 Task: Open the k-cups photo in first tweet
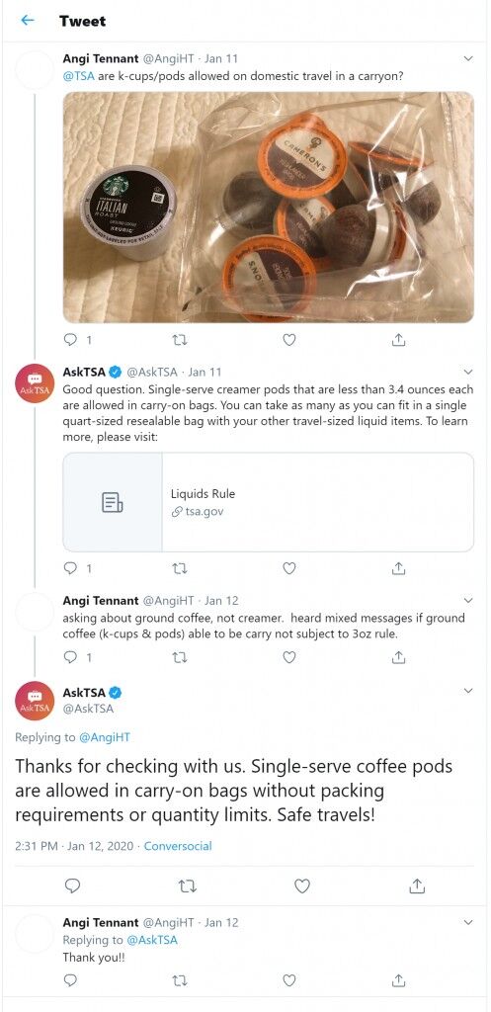269,208
